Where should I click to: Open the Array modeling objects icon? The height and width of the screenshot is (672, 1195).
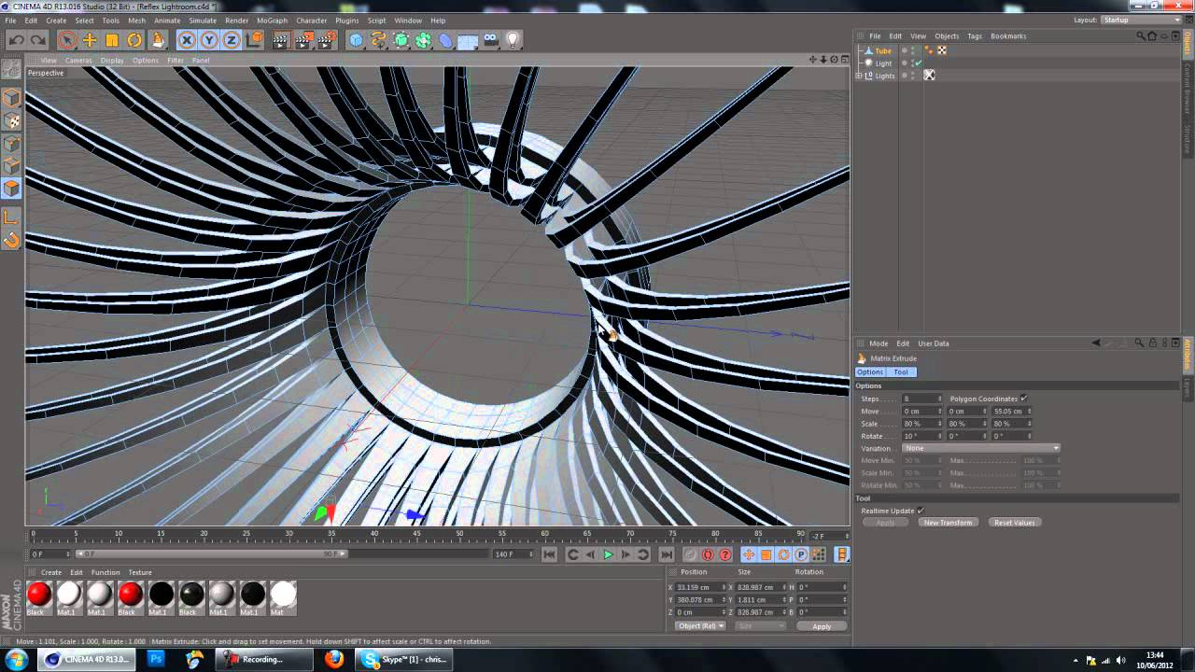tap(424, 40)
